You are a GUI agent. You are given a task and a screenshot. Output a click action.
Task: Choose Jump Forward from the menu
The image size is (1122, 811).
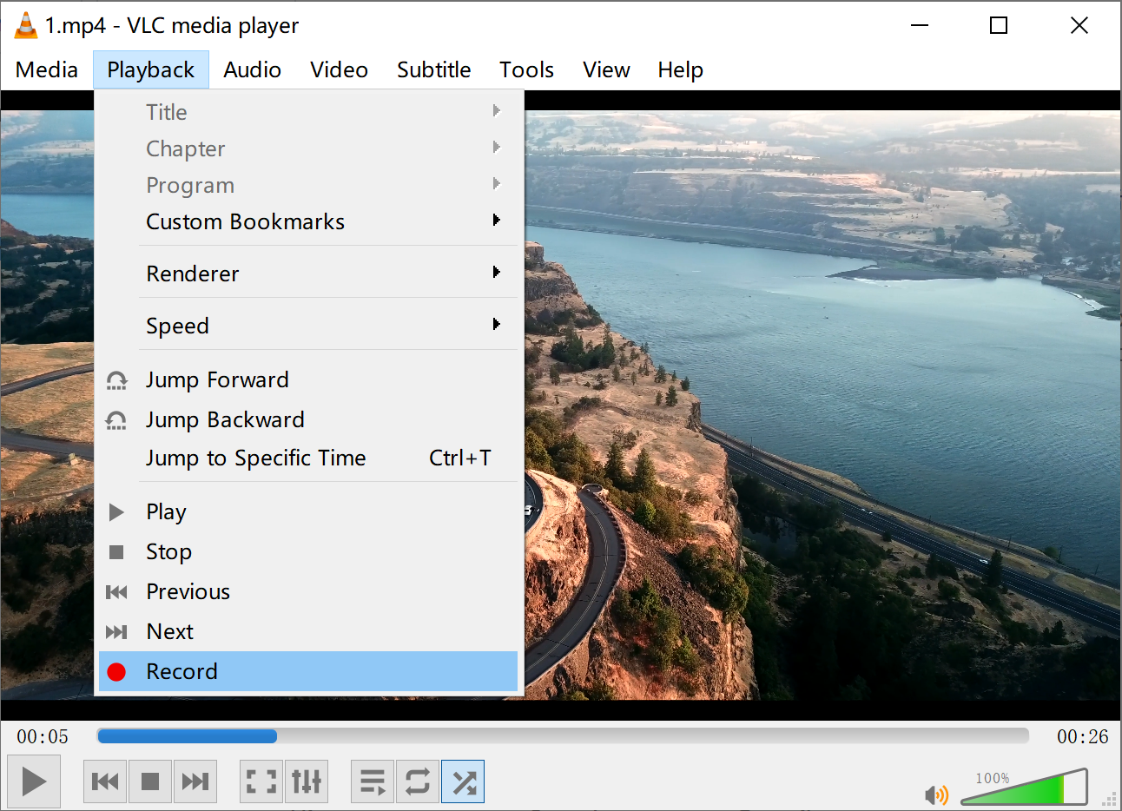pyautogui.click(x=308, y=379)
